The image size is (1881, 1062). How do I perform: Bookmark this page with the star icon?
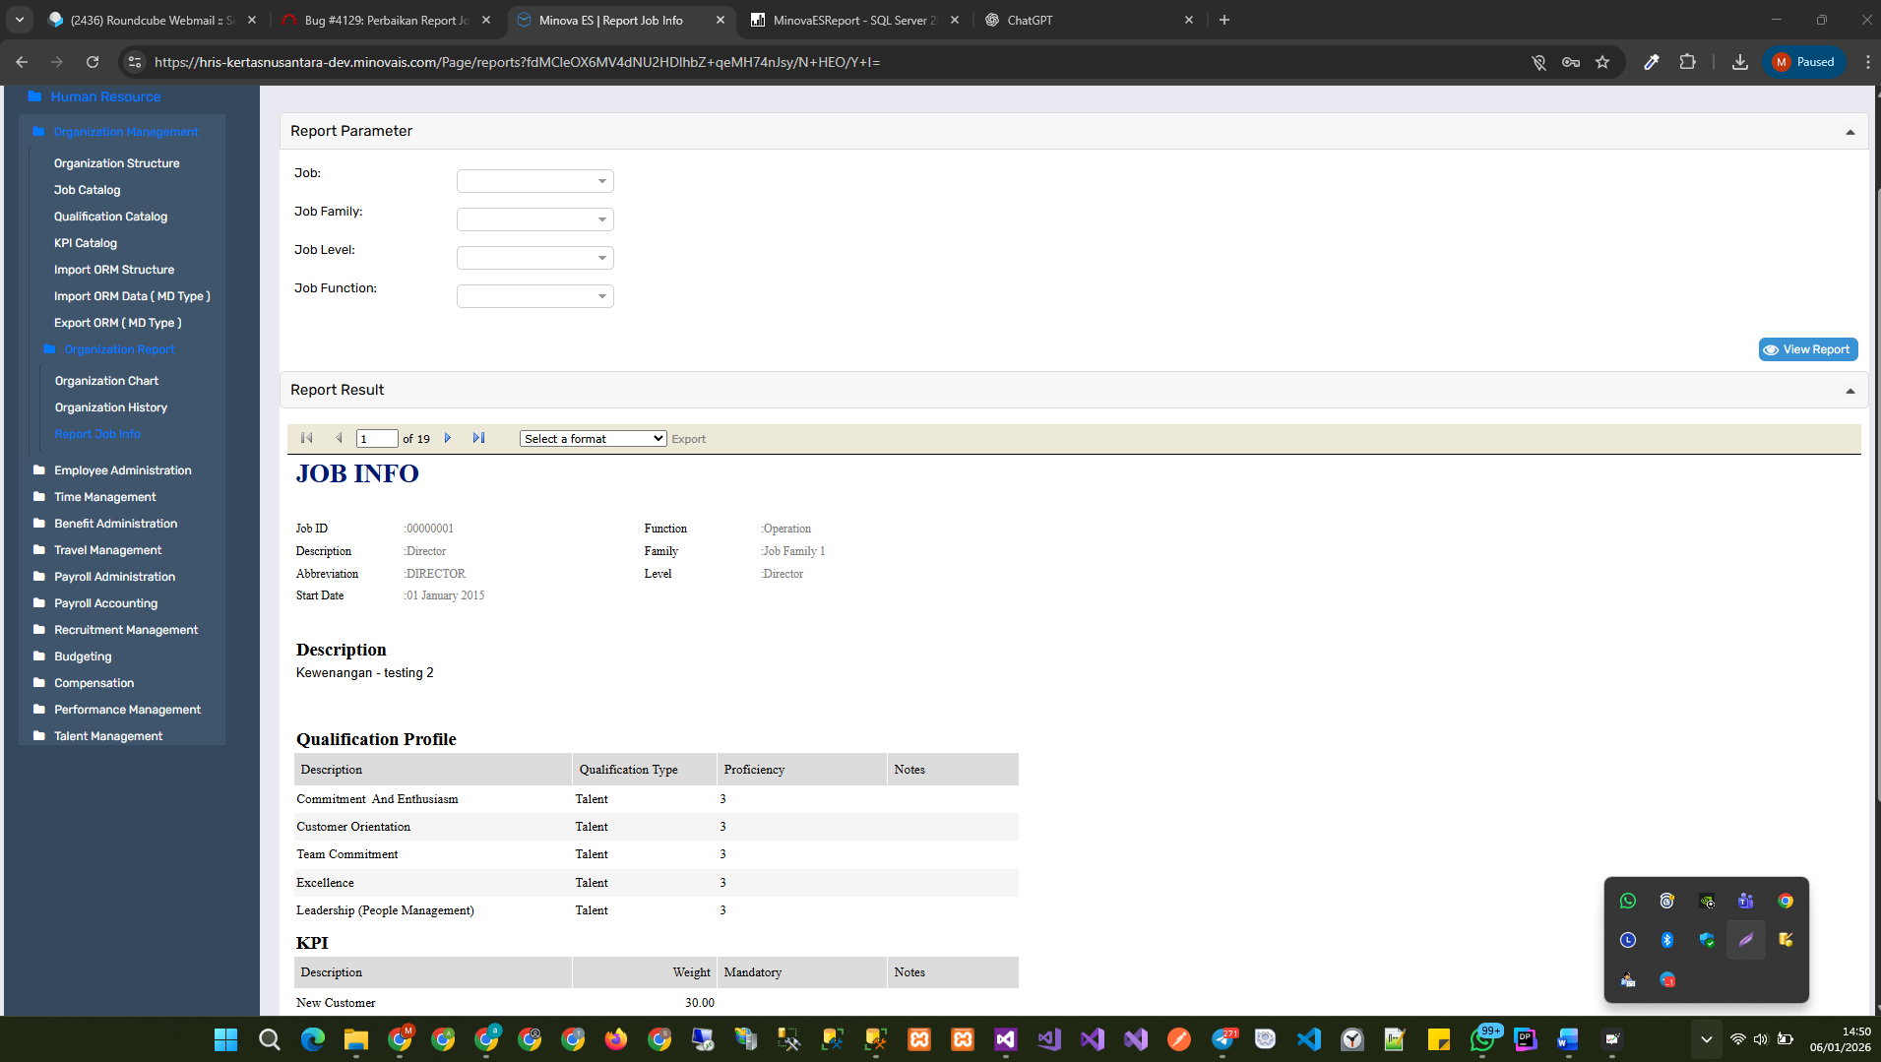(1602, 62)
